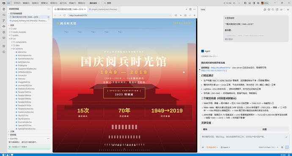Open EquipmentGallery.tsx in the file tree
This screenshot has height=156, width=292.
click(x=27, y=69)
